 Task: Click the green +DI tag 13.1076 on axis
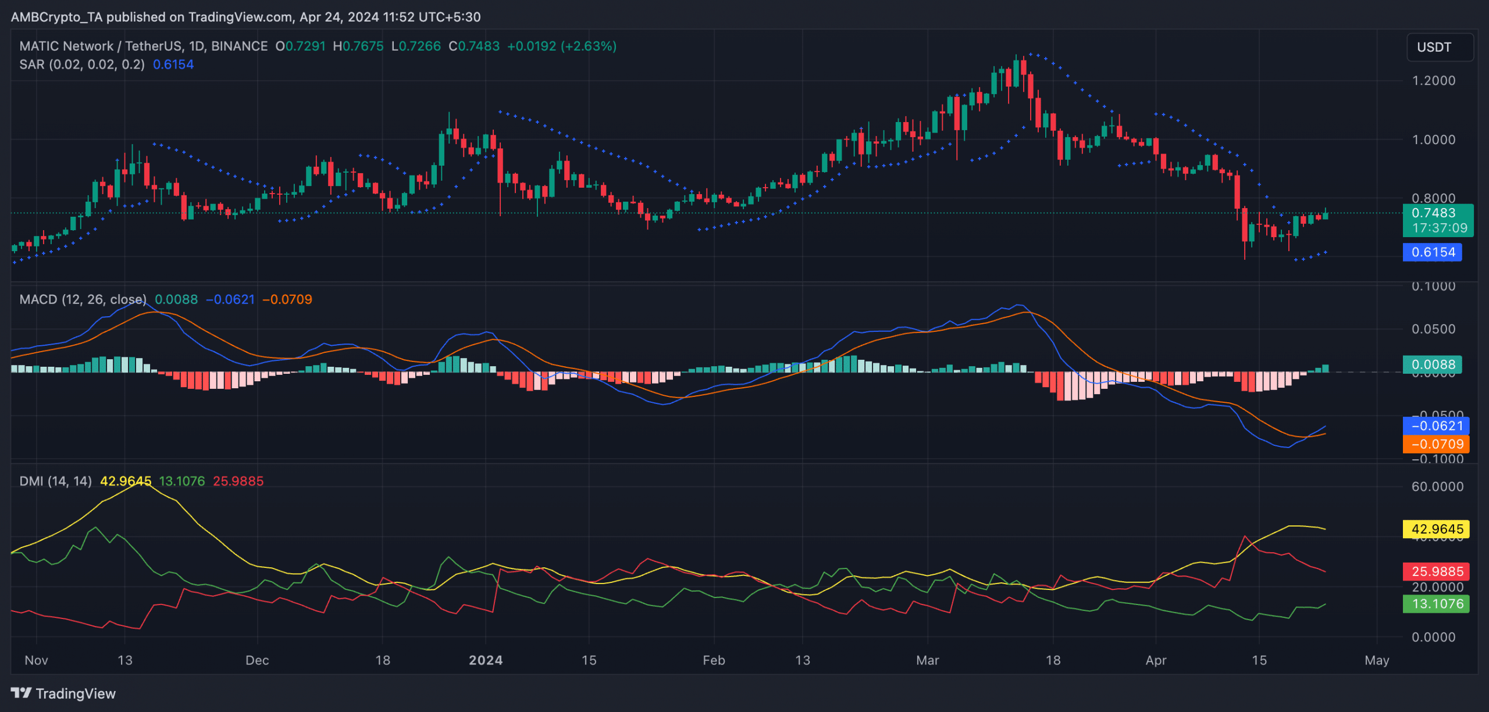click(x=1436, y=604)
